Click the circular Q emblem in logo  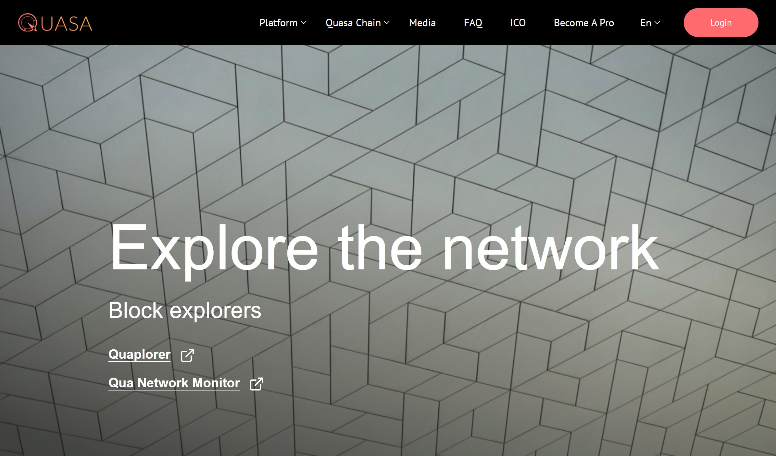point(27,23)
